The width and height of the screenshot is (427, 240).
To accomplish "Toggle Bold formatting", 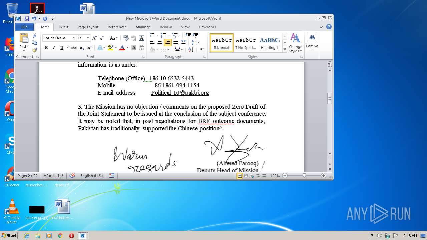I will click(x=46, y=48).
